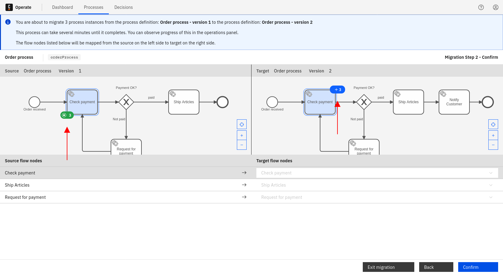This screenshot has height=274, width=503.
Task: Reset the source diagram view
Action: point(241,124)
